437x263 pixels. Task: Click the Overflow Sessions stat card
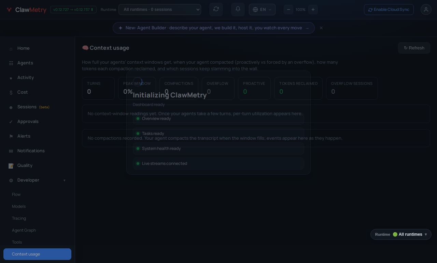[x=352, y=88]
